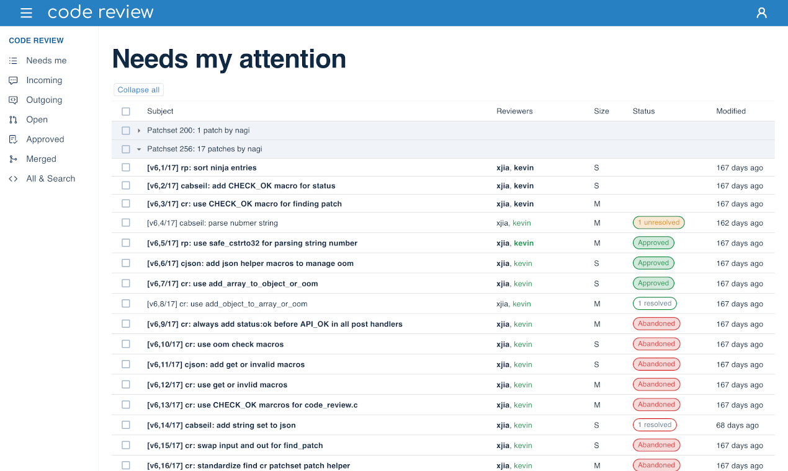Click '68 days ago' modified value
Viewport: 788px width, 471px height.
(x=738, y=425)
